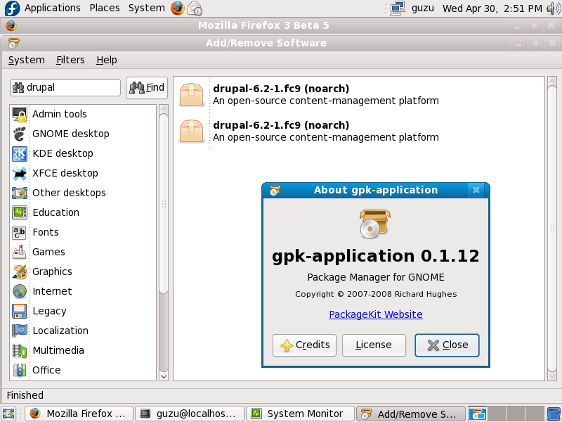The width and height of the screenshot is (562, 422).
Task: Click the first drupal package box icon
Action: click(191, 94)
